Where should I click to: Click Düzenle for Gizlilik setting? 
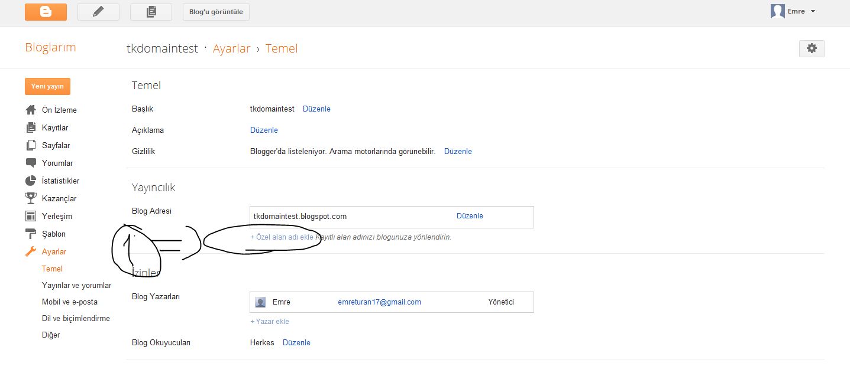[x=458, y=151]
